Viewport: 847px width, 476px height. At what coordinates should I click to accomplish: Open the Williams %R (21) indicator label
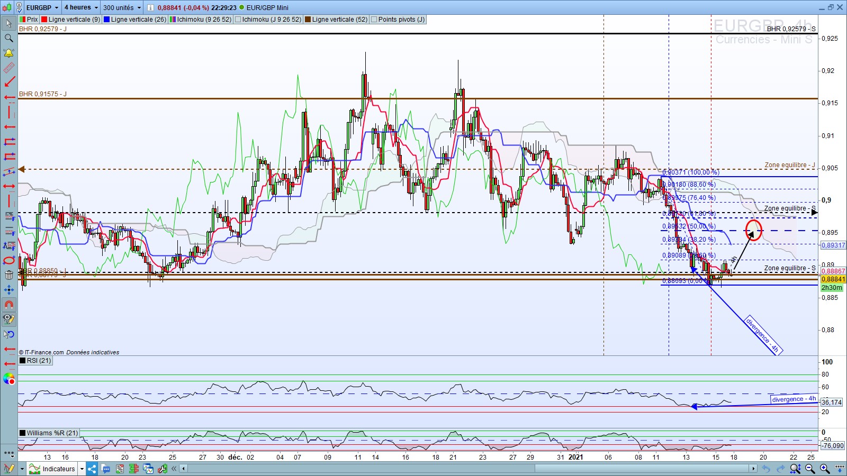pos(49,433)
